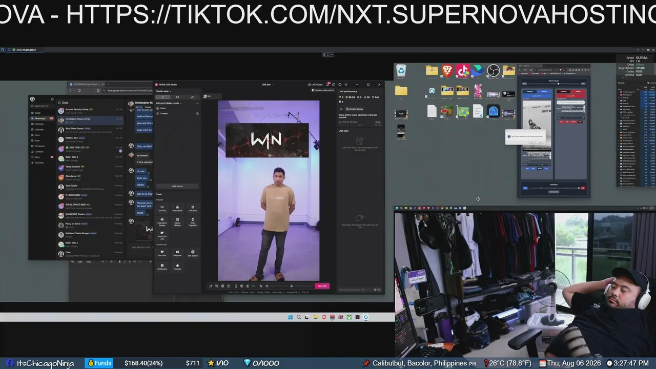The height and width of the screenshot is (369, 656).
Task: Open the Viewer Wishes tool
Action: point(177,221)
